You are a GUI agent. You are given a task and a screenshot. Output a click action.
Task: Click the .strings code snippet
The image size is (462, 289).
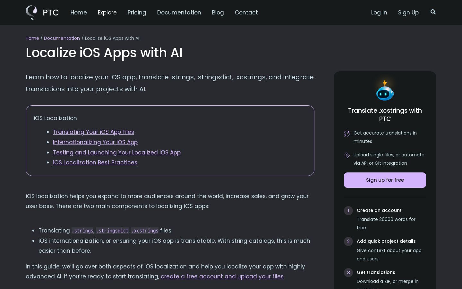coord(82,231)
